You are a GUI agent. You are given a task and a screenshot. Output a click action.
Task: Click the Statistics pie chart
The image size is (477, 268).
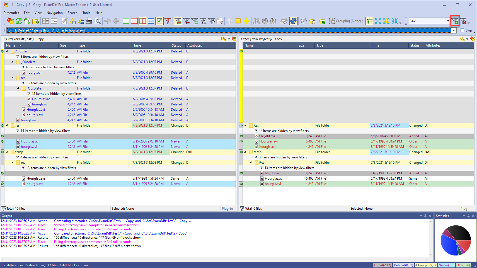click(x=456, y=240)
